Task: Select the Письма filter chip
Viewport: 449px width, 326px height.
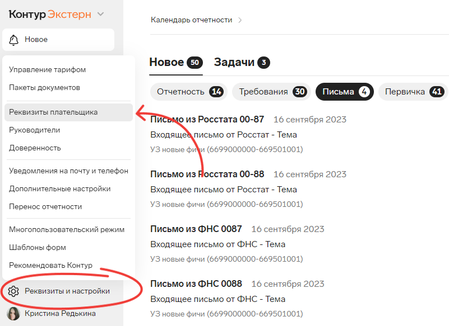Action: pyautogui.click(x=345, y=92)
